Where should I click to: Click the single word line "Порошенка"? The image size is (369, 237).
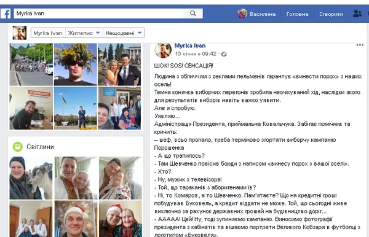coord(169,148)
